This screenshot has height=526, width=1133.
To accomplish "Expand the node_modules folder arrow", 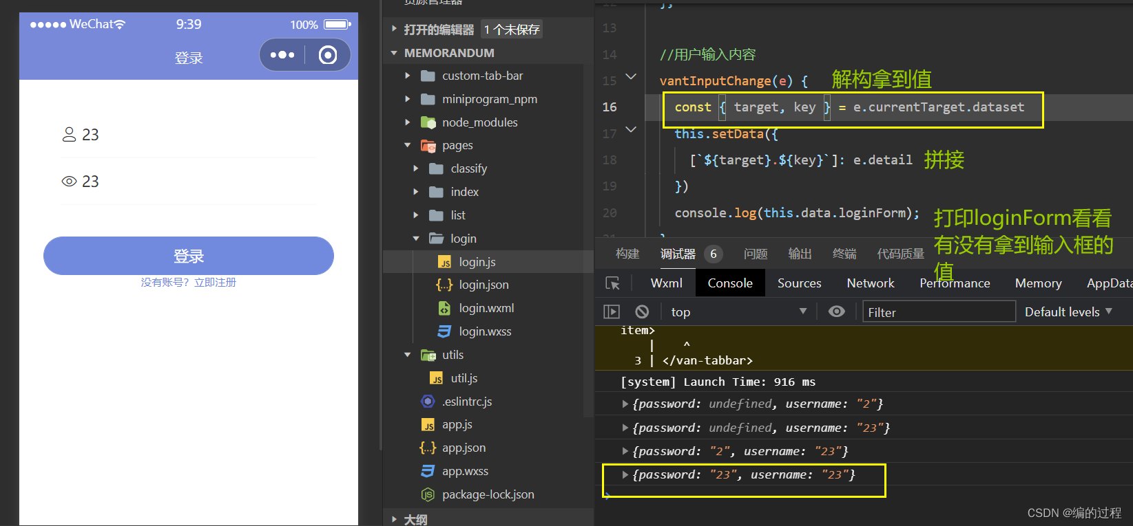I will pos(408,122).
